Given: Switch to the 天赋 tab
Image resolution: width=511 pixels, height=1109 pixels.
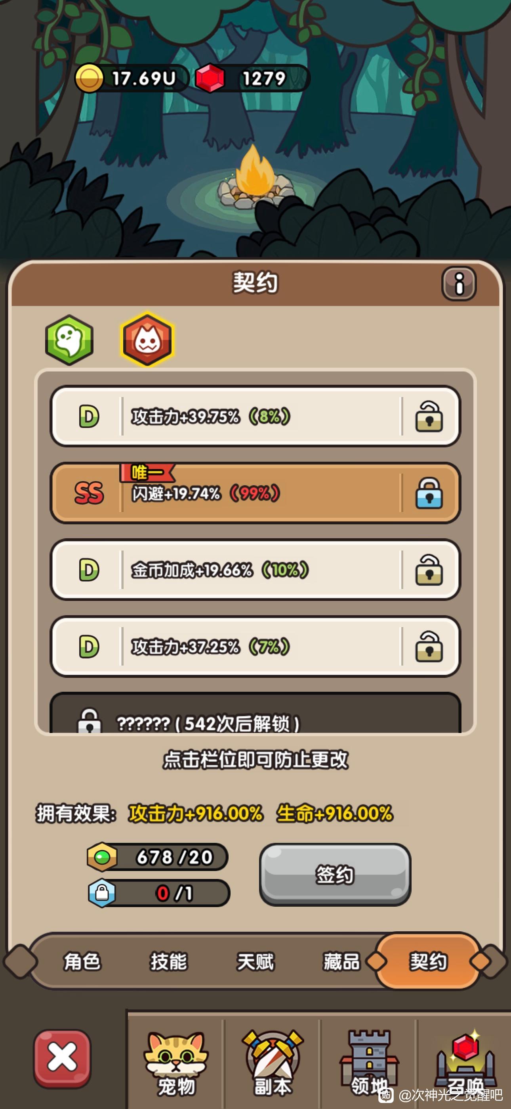Looking at the screenshot, I should pos(255,961).
